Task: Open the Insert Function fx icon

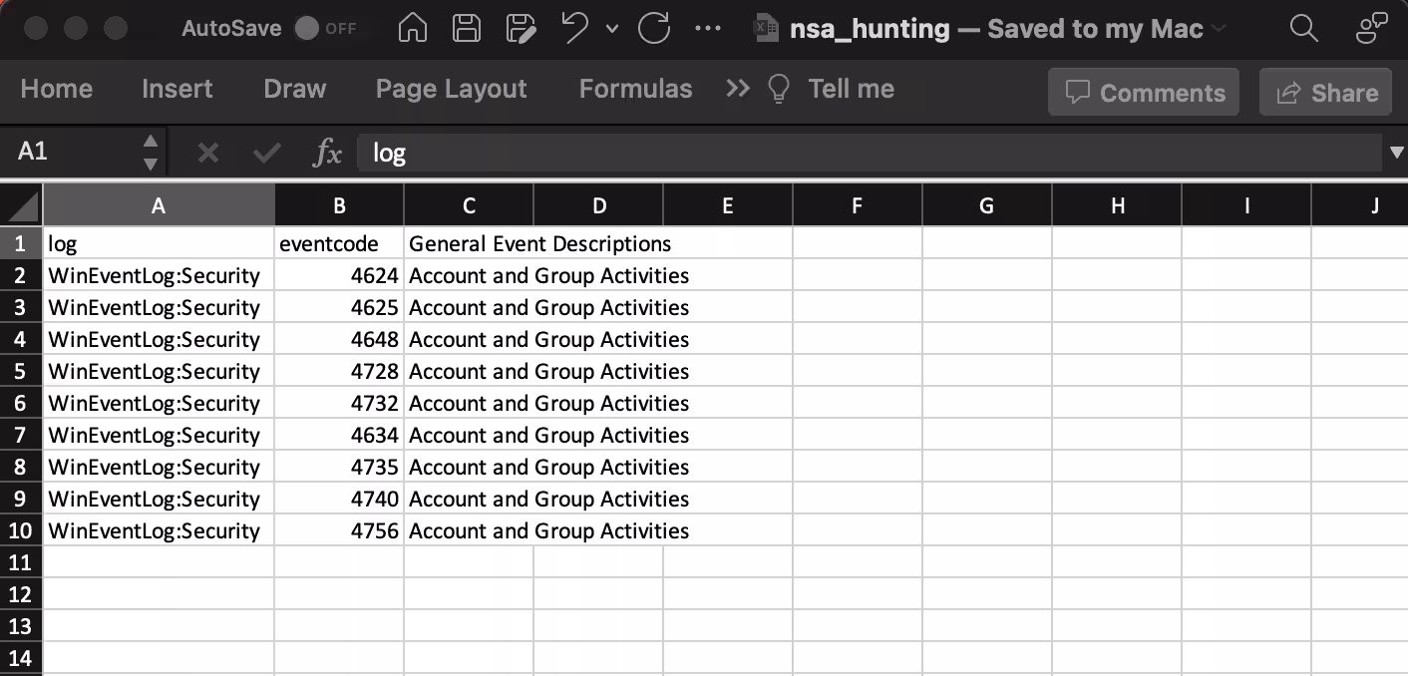Action: (327, 153)
